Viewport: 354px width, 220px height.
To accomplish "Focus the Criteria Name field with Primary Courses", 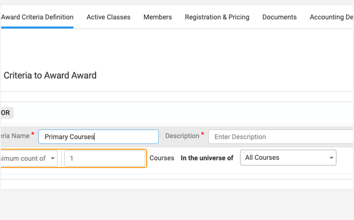I will [x=99, y=137].
